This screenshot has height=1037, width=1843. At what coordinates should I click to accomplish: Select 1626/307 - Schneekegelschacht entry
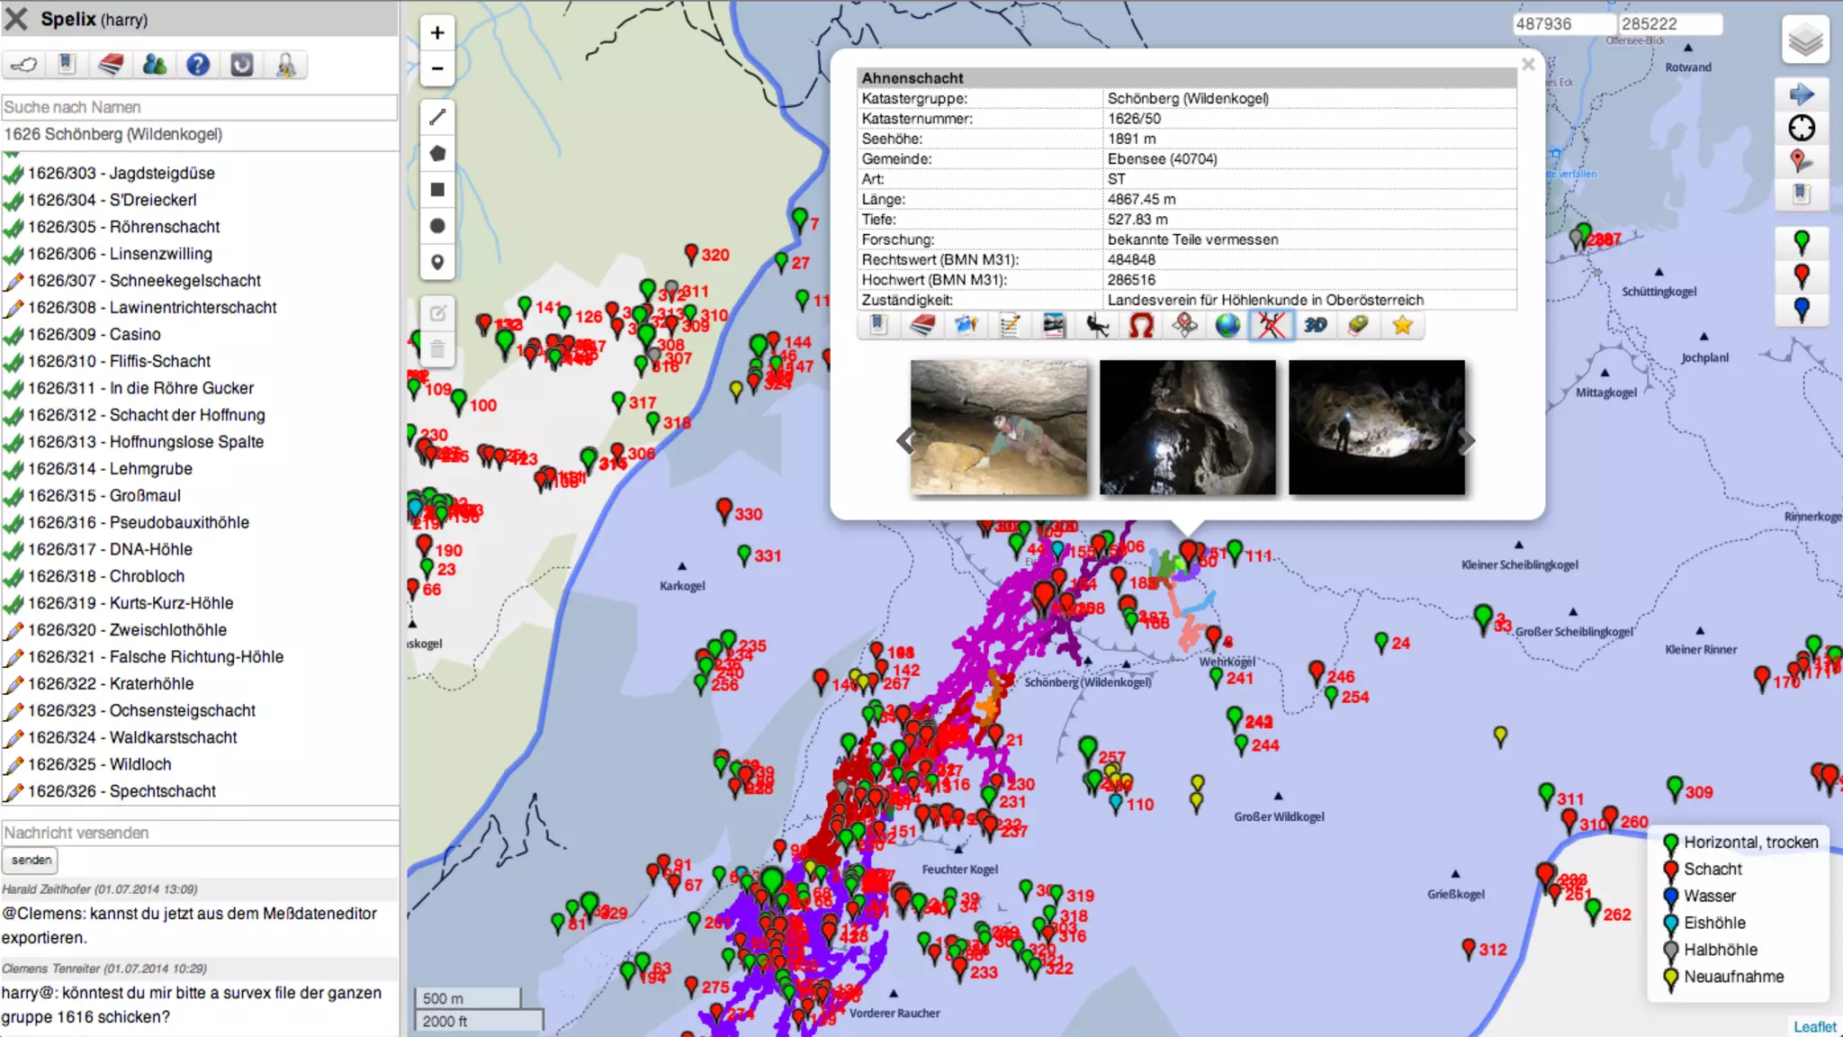coord(144,281)
